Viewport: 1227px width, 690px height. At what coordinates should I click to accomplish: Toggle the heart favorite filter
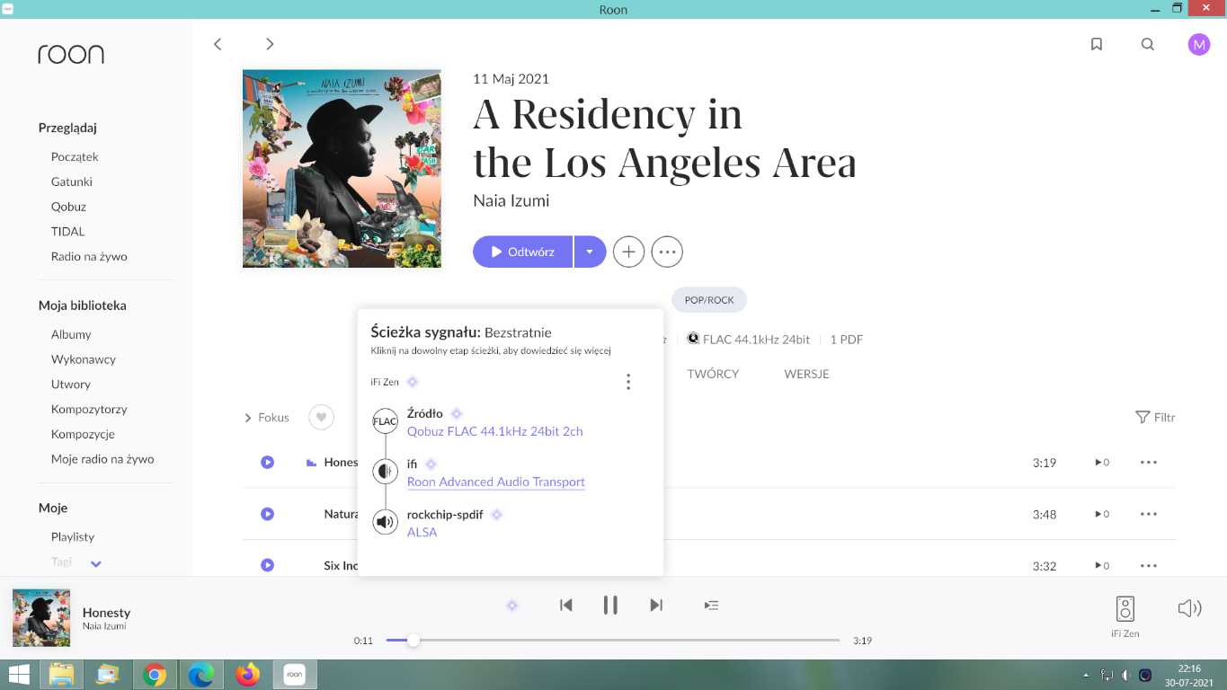tap(321, 417)
